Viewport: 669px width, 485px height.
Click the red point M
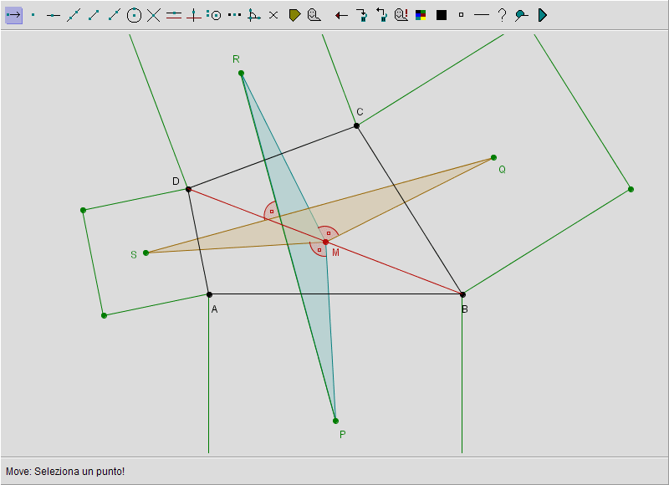(x=325, y=242)
